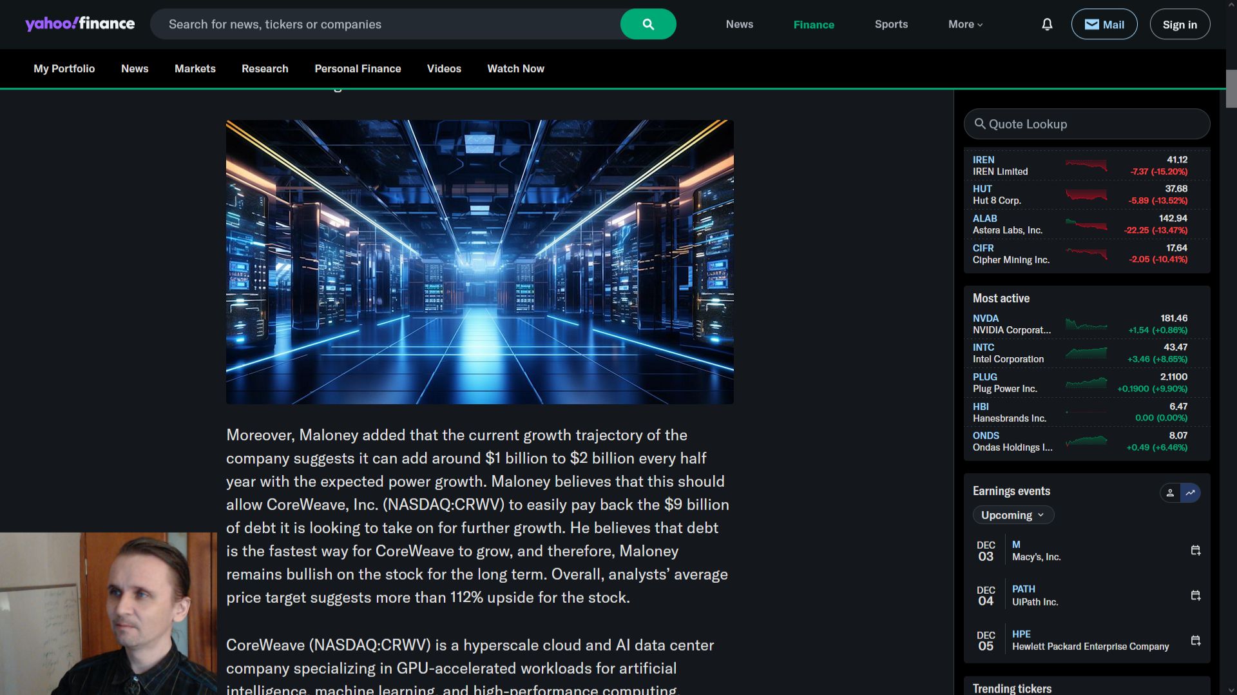This screenshot has width=1237, height=695.
Task: Open the Videos tab
Action: (x=444, y=68)
